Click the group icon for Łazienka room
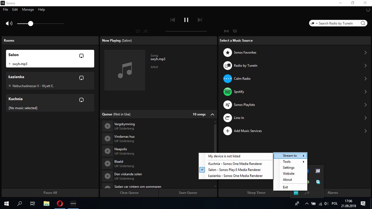The height and width of the screenshot is (209, 372). click(81, 78)
